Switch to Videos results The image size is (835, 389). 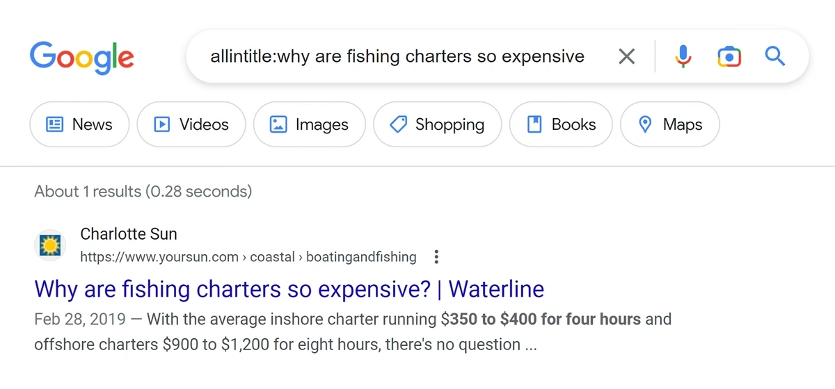(191, 124)
